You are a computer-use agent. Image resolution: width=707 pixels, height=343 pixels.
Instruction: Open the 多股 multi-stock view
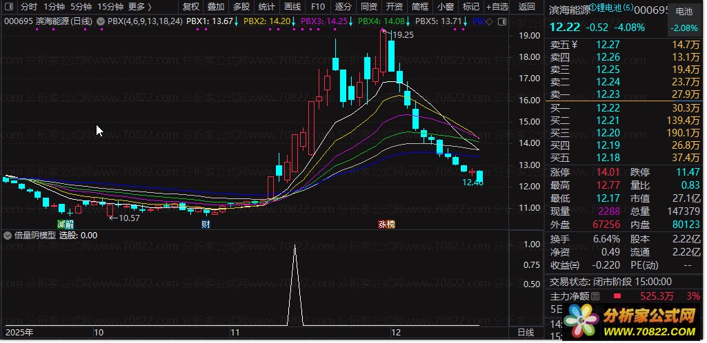pyautogui.click(x=241, y=7)
